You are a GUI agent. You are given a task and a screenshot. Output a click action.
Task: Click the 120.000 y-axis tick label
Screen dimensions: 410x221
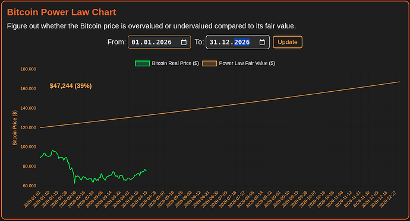[29, 128]
